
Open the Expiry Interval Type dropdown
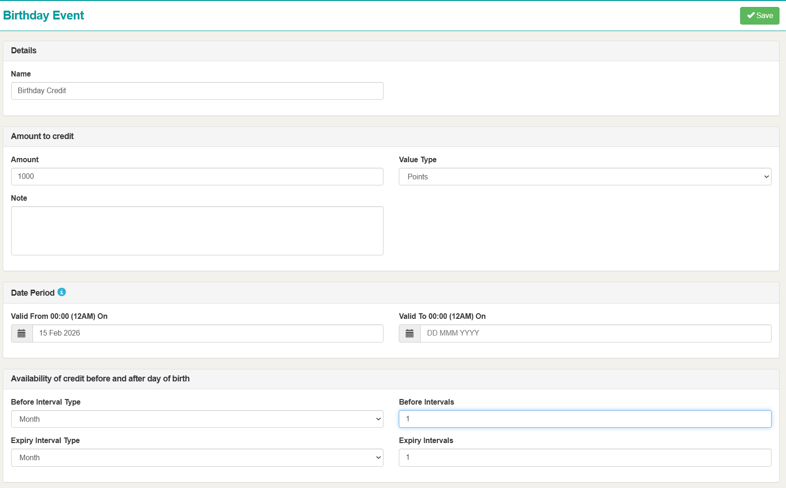(x=197, y=457)
